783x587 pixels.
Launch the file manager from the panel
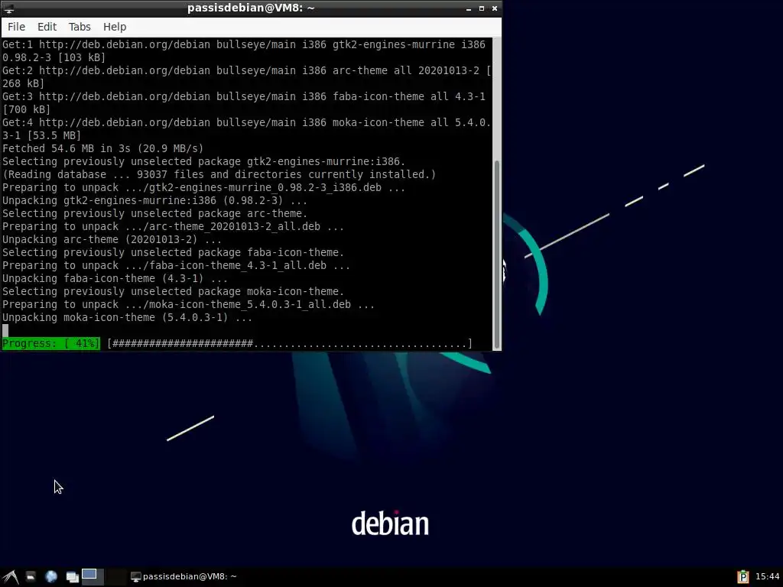[x=31, y=576]
